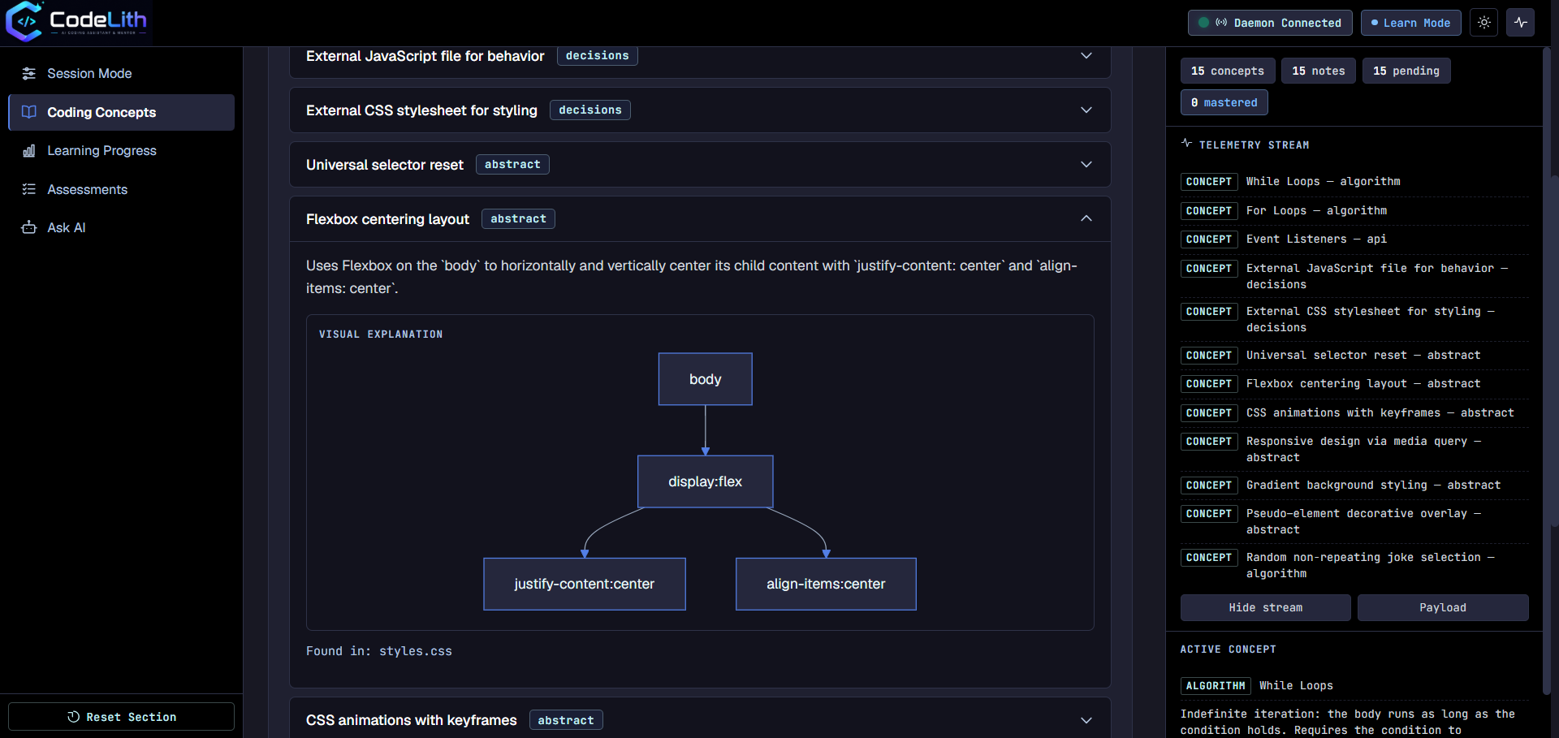Click the 15 pending badge
The height and width of the screenshot is (738, 1559).
[1406, 71]
